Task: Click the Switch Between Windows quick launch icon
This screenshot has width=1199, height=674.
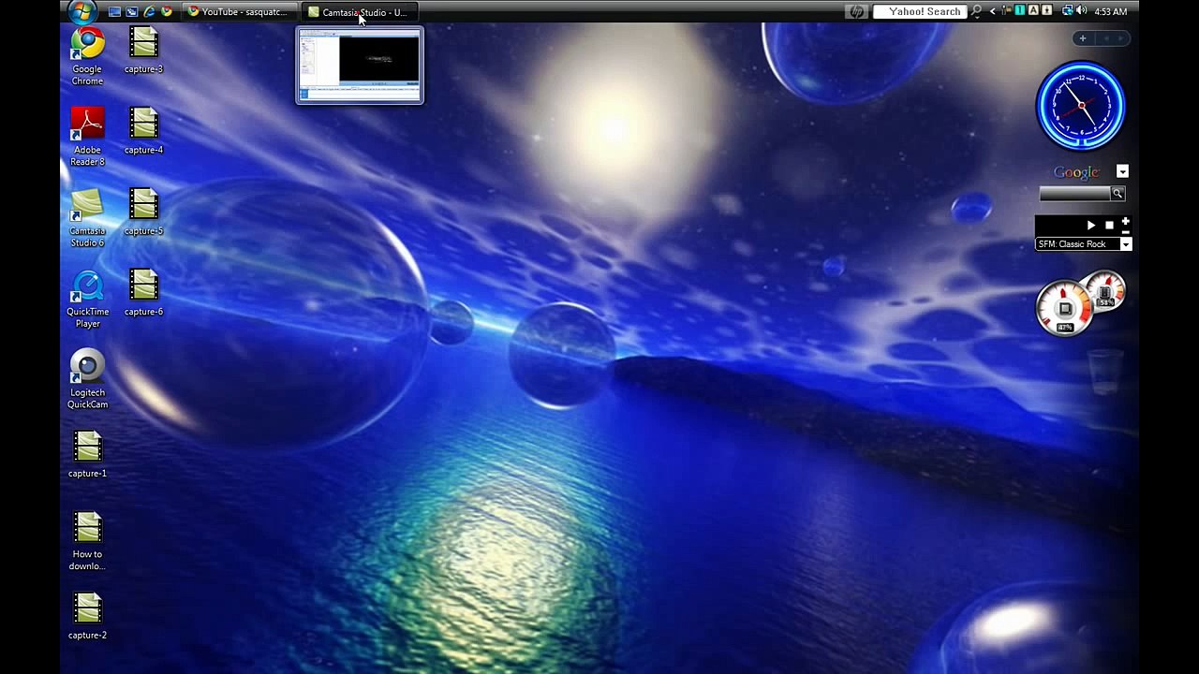Action: click(x=132, y=12)
